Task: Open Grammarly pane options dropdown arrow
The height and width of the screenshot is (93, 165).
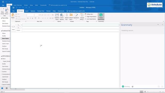Action: (158, 25)
